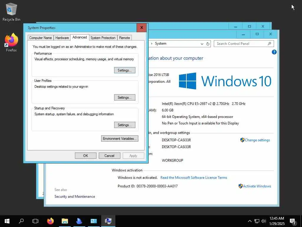Screen dimensions: 302x227
Task: Open User Profiles Settings
Action: pos(125,98)
